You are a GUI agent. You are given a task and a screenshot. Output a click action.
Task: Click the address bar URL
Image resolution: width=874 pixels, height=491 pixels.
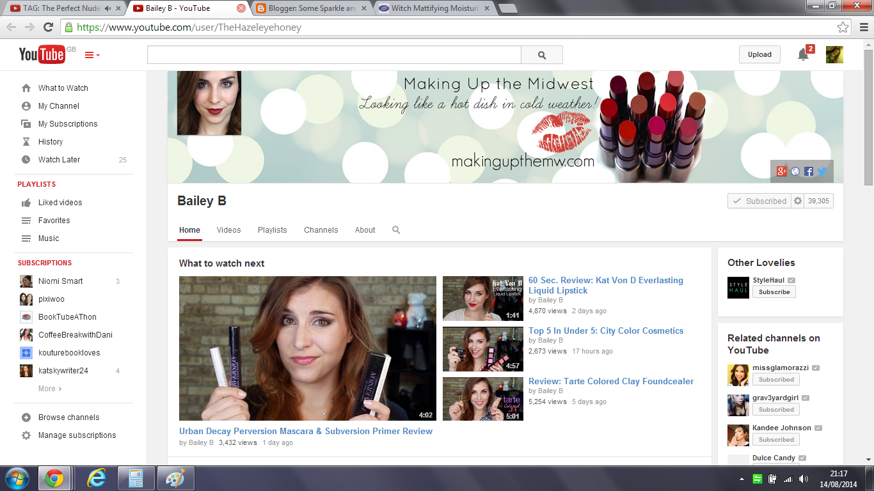click(x=189, y=27)
